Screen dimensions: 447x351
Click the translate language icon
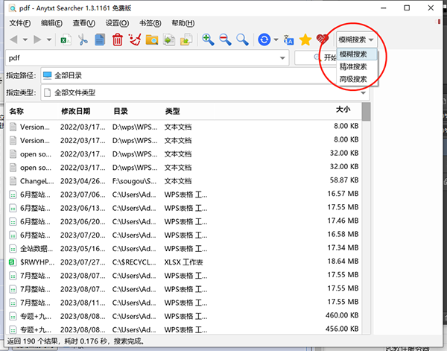click(288, 39)
